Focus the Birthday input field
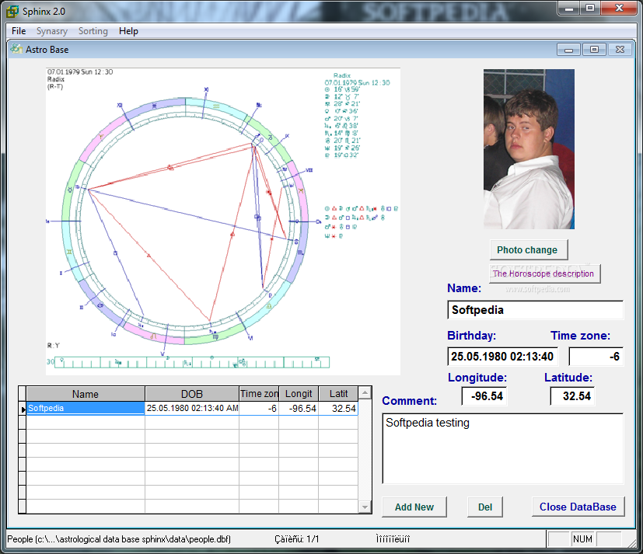 502,357
